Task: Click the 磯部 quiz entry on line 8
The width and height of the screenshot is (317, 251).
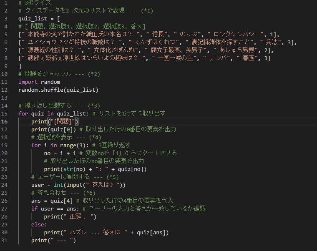Action: [x=144, y=58]
